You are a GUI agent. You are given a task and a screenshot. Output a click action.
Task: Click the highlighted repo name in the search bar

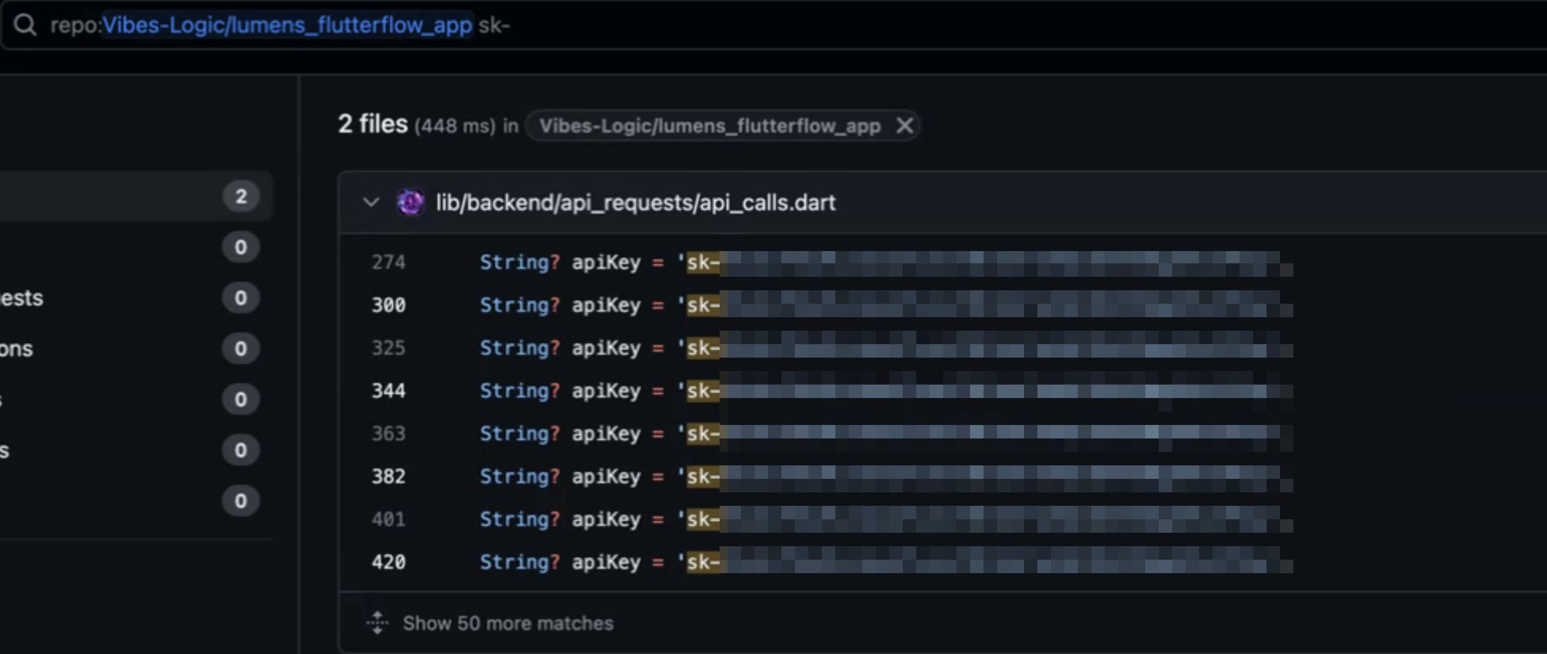(x=287, y=25)
